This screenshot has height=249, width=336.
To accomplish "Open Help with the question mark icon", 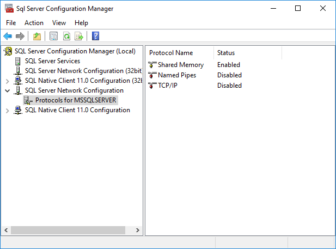I will pyautogui.click(x=95, y=36).
